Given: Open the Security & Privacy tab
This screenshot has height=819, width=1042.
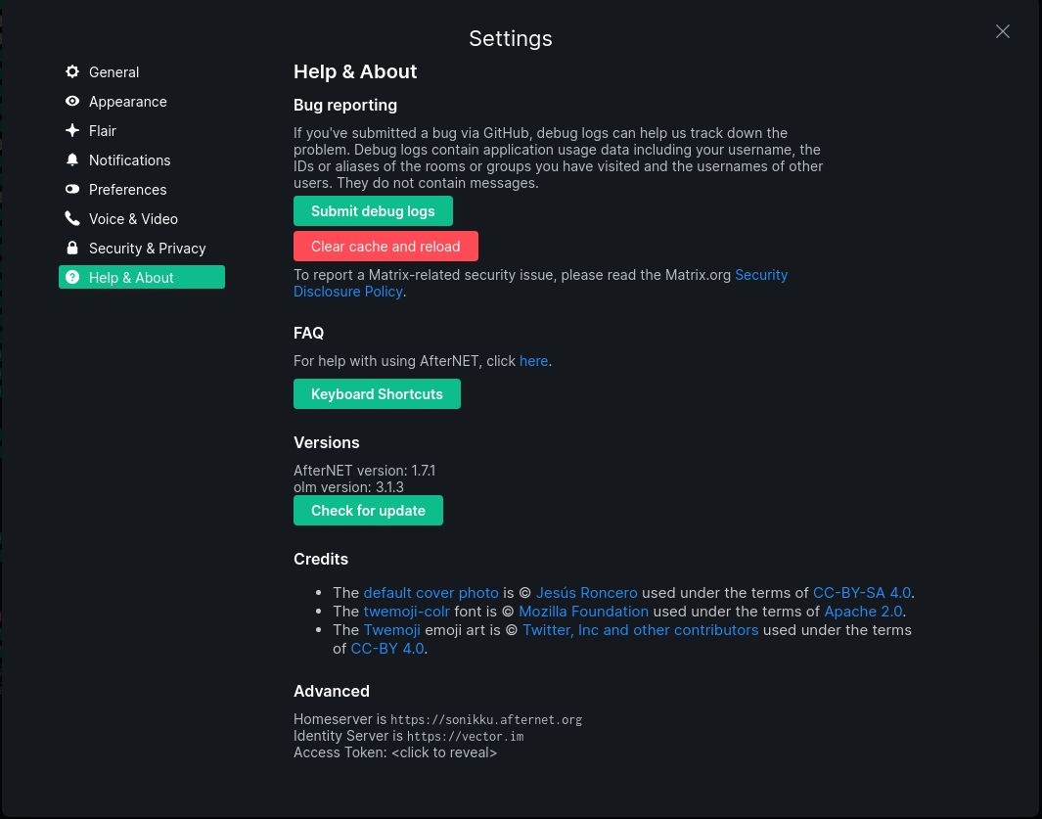Looking at the screenshot, I should (x=147, y=249).
